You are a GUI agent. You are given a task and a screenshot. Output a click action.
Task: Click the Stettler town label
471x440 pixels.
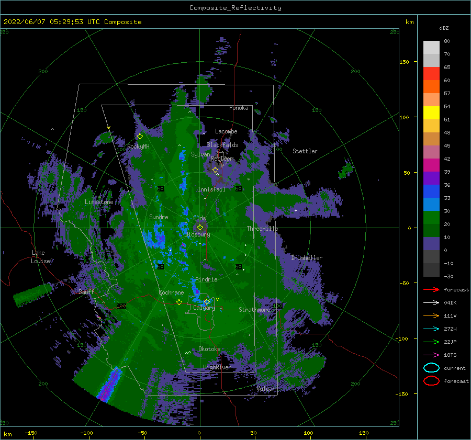coord(305,151)
